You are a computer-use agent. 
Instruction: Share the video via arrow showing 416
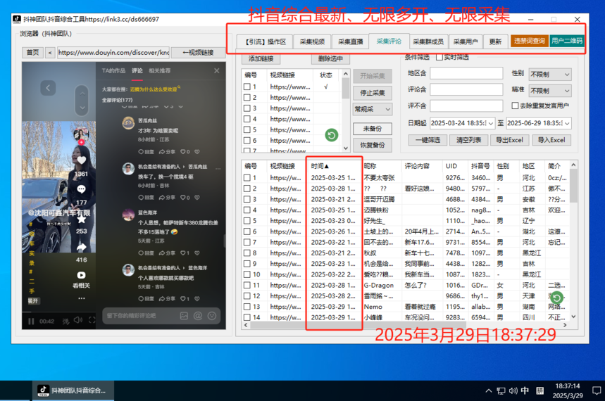click(x=82, y=247)
